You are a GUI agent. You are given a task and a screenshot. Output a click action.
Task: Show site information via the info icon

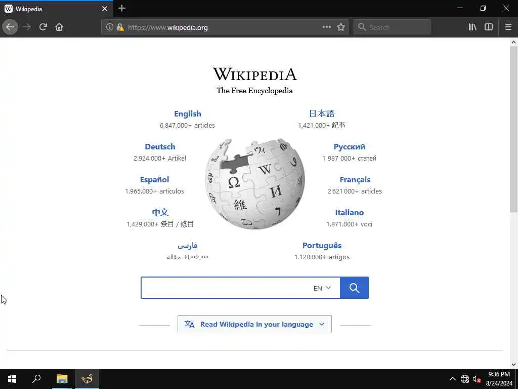tap(110, 27)
